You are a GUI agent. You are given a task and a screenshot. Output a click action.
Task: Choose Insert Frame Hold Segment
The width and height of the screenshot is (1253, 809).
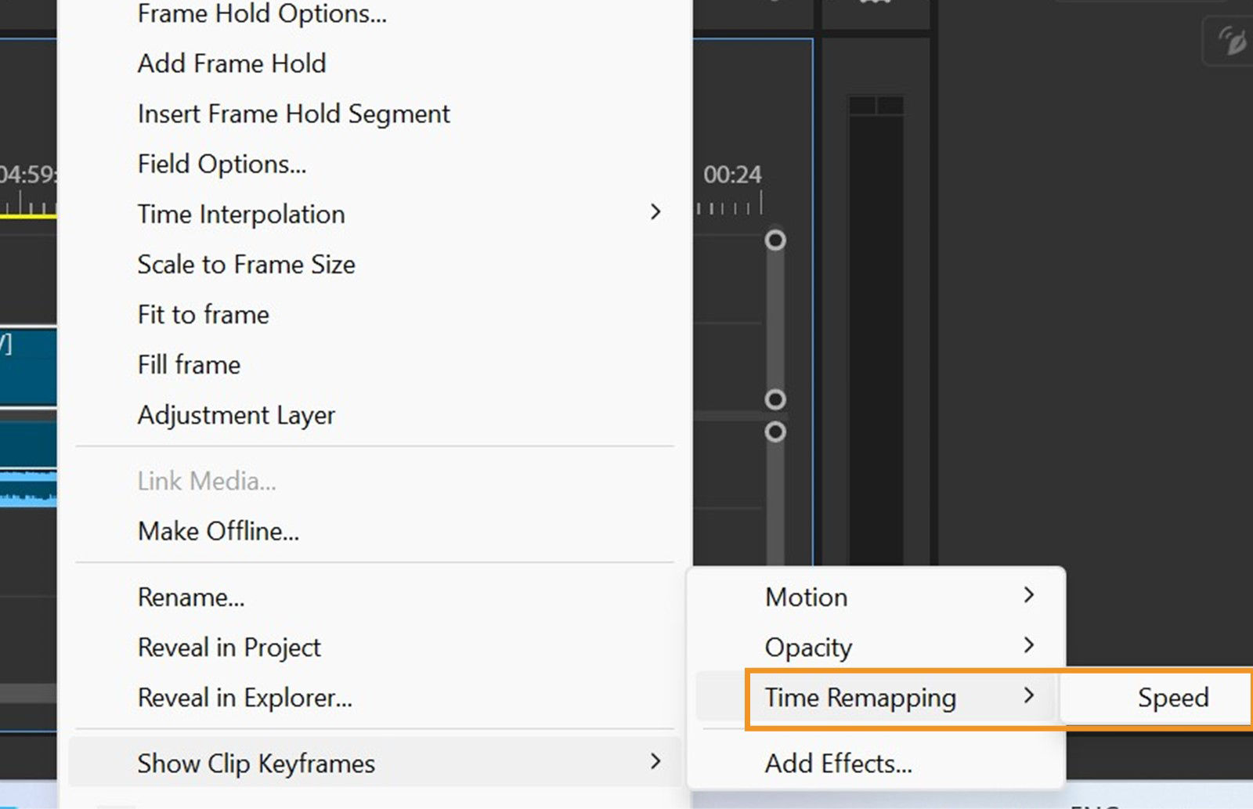pos(293,114)
